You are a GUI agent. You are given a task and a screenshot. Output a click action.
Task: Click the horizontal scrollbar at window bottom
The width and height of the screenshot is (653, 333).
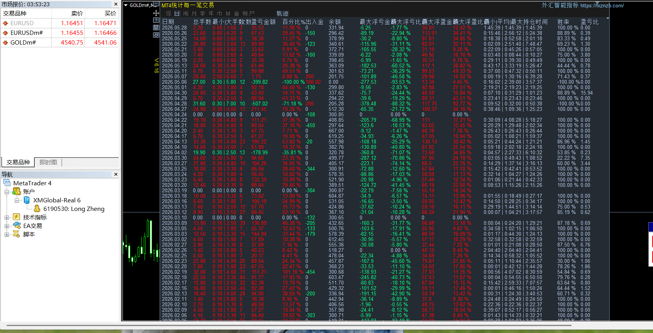[x=289, y=326]
